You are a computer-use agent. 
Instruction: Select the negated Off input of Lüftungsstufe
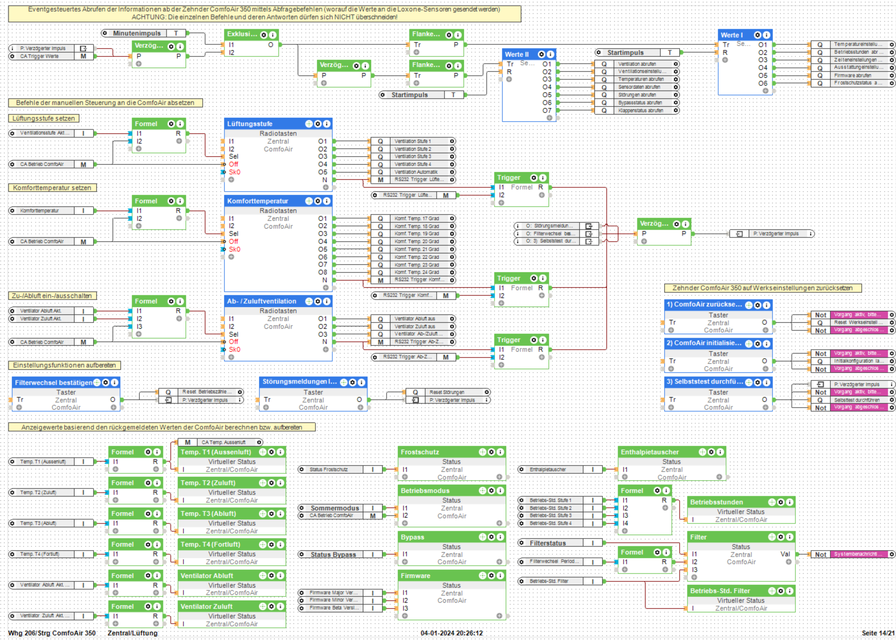pyautogui.click(x=232, y=164)
